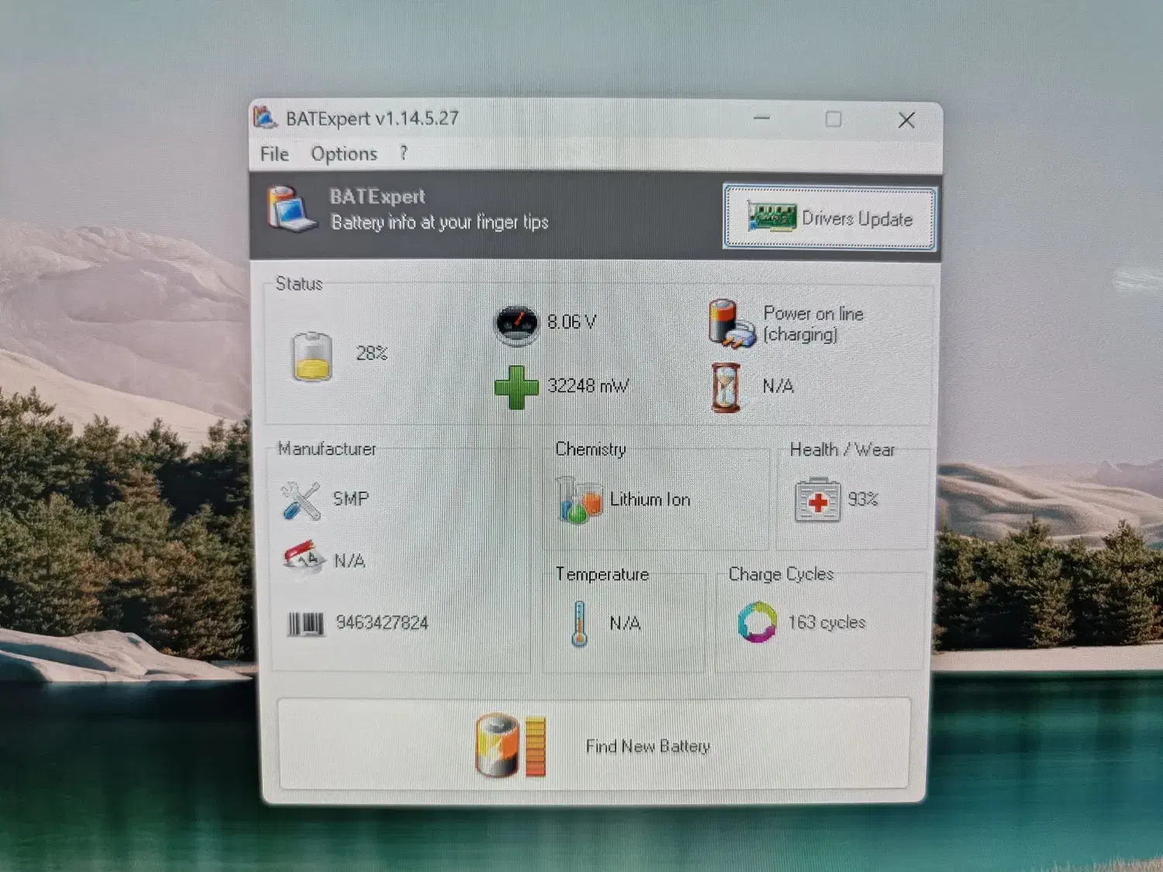Click the BATExpert laptop logo in banner
The height and width of the screenshot is (872, 1163).
point(292,209)
